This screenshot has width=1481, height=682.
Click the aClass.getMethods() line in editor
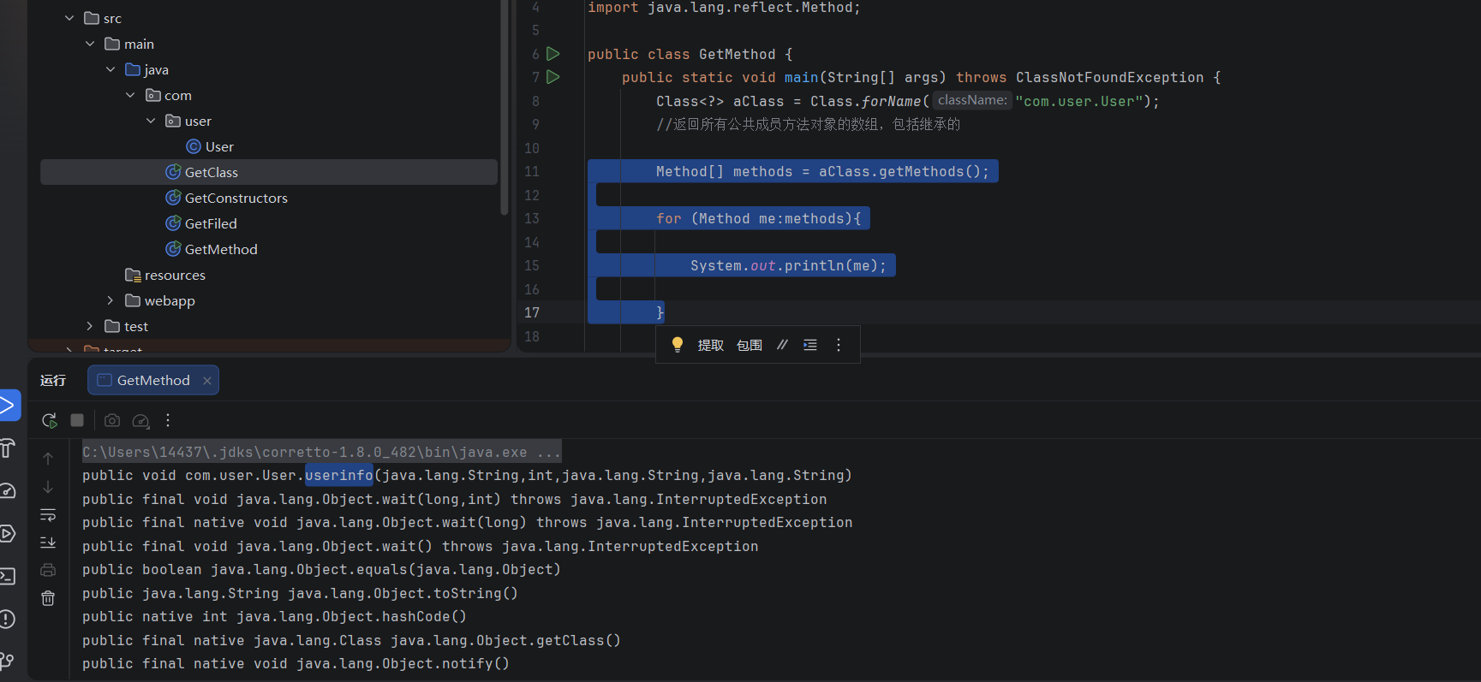click(822, 171)
